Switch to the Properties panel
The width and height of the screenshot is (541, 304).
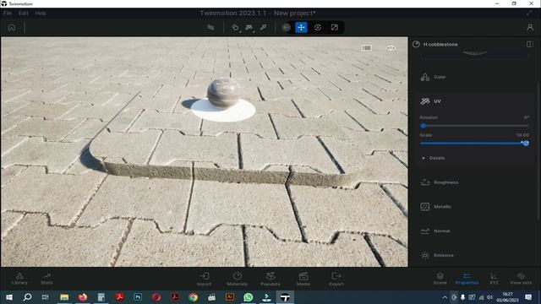tap(467, 279)
